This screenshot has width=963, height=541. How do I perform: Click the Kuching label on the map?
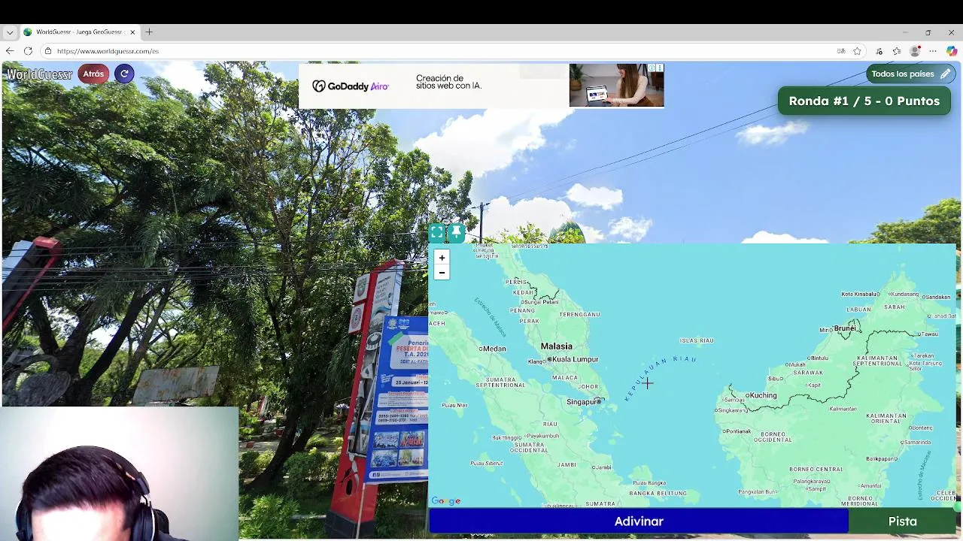[x=762, y=395]
